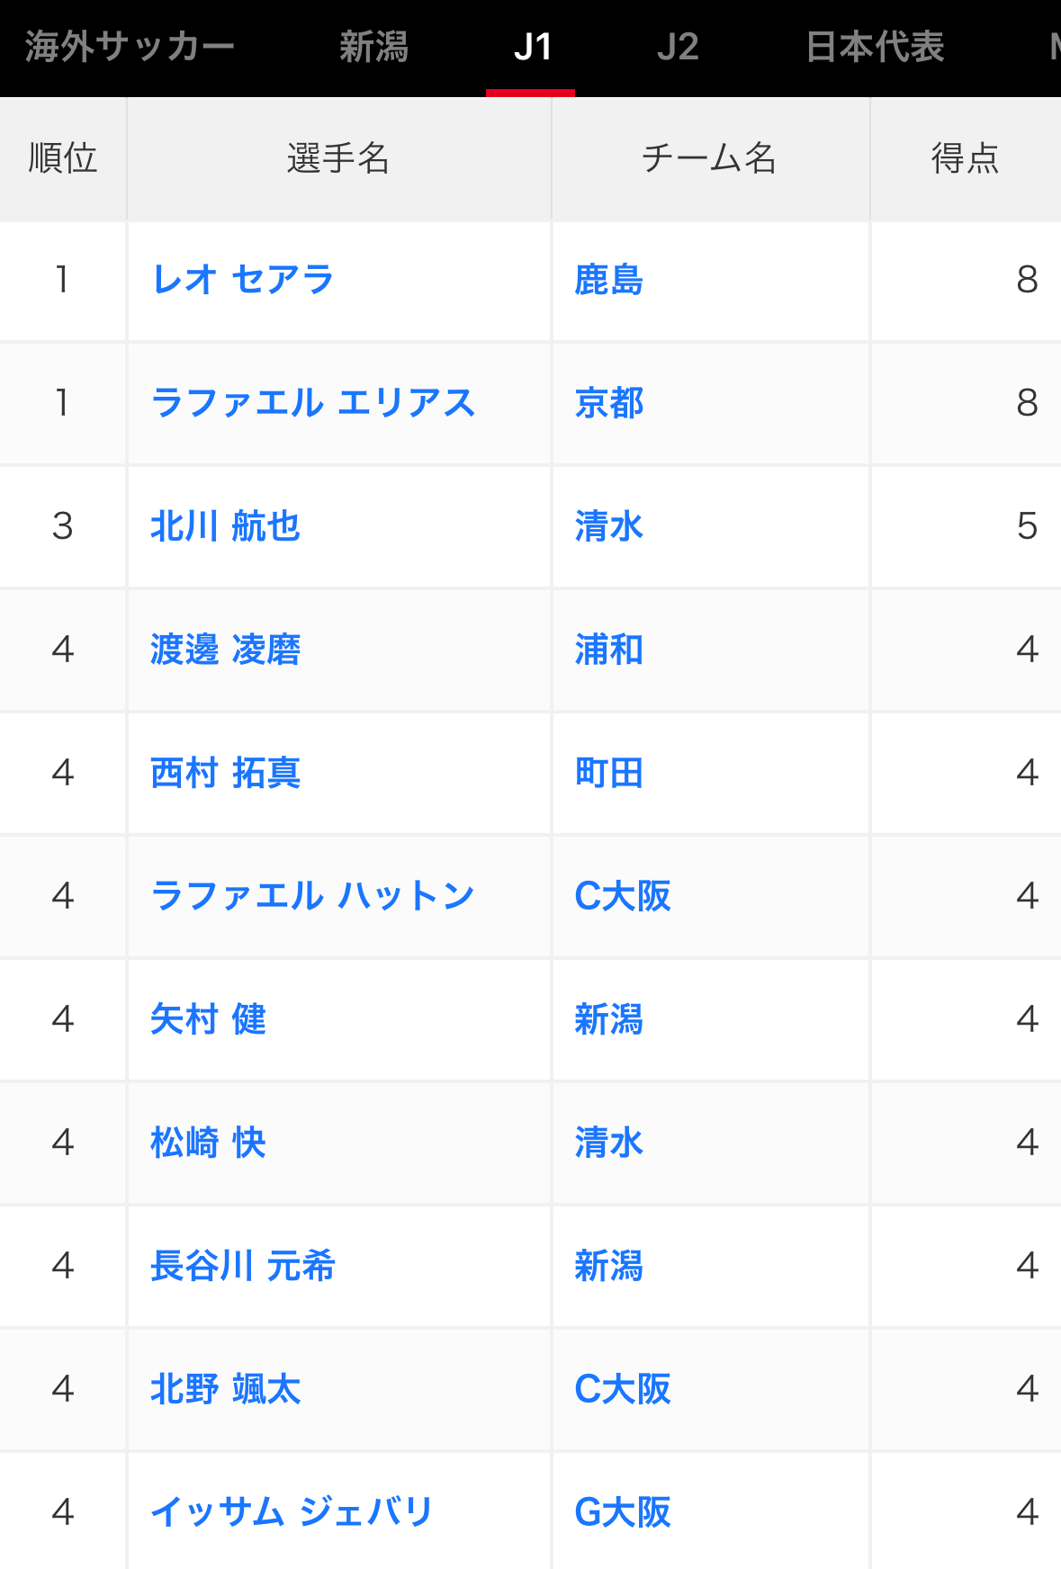This screenshot has height=1569, width=1061.
Task: Select the active J1 tab
Action: pyautogui.click(x=532, y=47)
